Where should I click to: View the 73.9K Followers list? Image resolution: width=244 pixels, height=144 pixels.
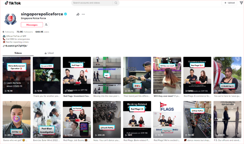[25, 32]
